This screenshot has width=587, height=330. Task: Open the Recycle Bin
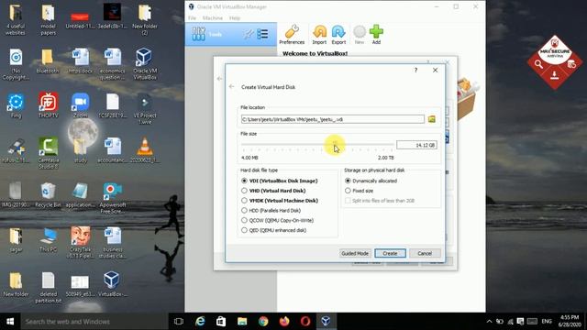48,194
